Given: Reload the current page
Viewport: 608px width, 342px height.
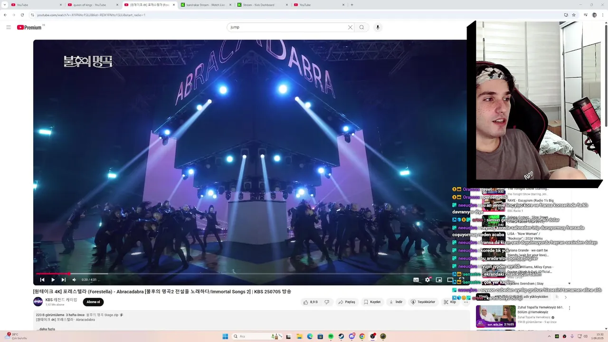Looking at the screenshot, I should (22, 15).
